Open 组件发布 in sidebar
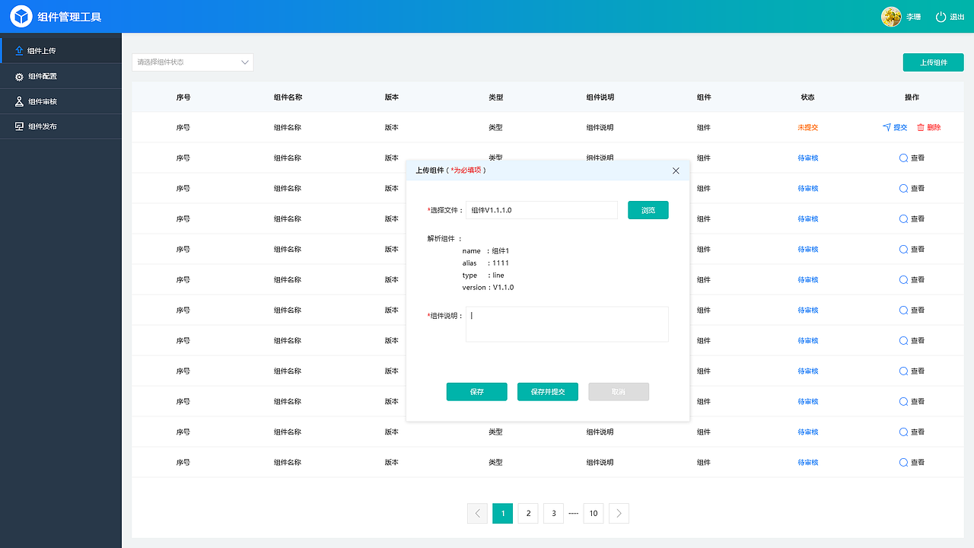 (x=61, y=126)
